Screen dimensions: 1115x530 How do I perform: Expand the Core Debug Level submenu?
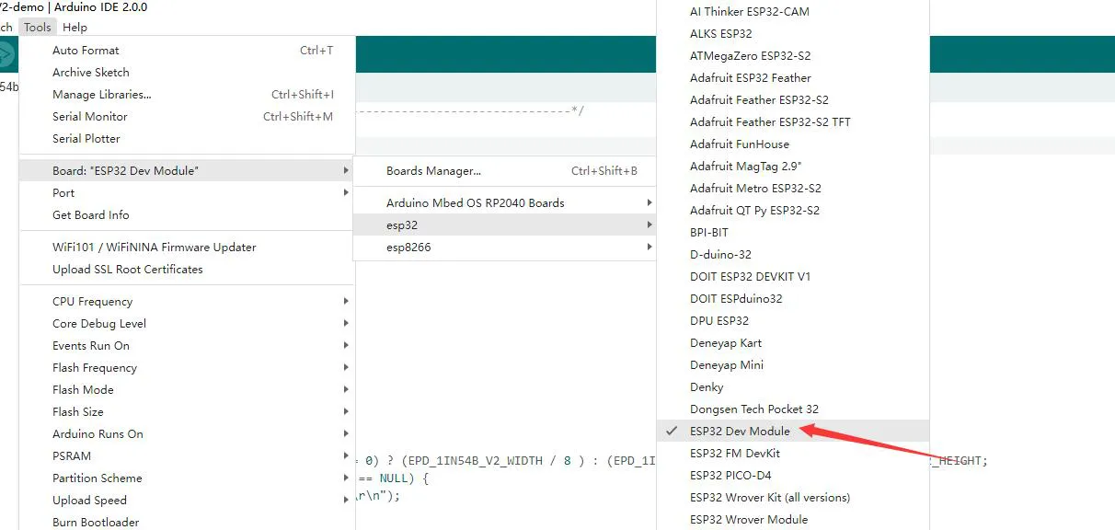tap(187, 324)
